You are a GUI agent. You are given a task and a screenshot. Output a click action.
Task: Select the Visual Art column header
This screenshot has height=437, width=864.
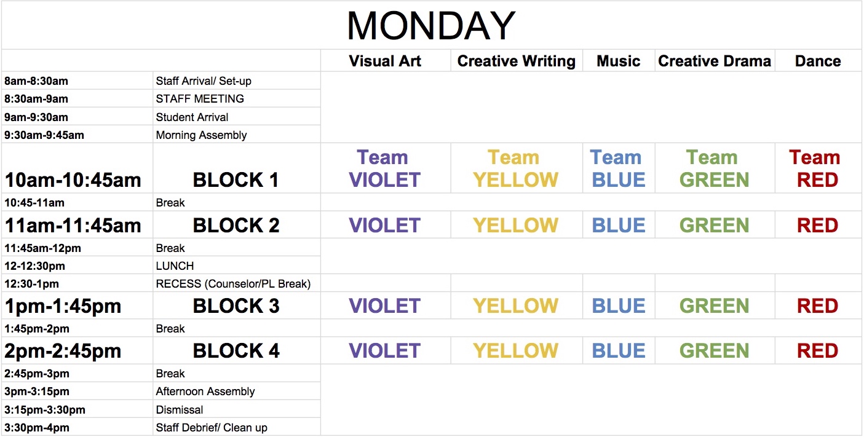click(385, 61)
